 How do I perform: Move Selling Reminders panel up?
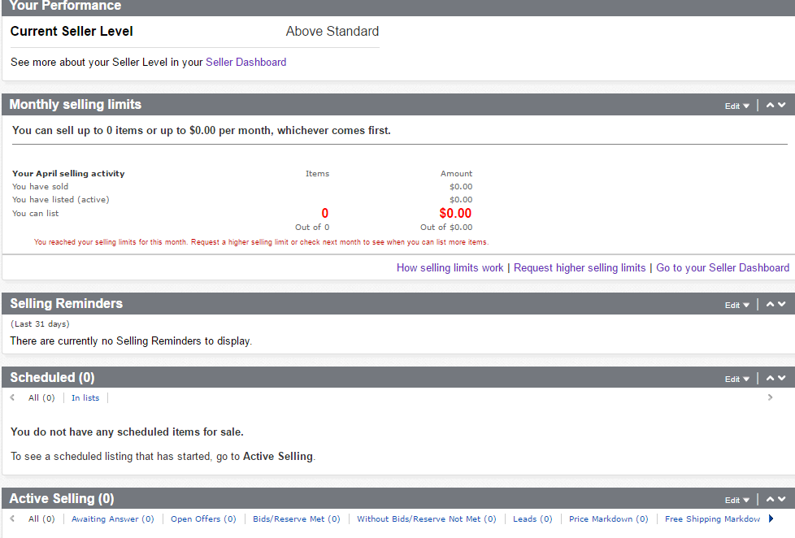(x=770, y=304)
